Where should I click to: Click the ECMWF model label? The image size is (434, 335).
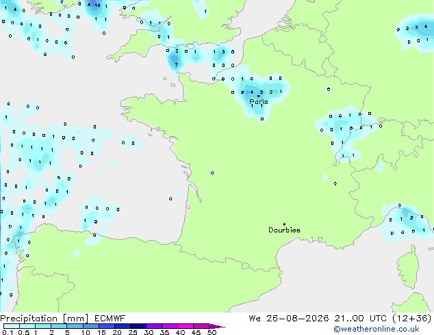click(110, 319)
